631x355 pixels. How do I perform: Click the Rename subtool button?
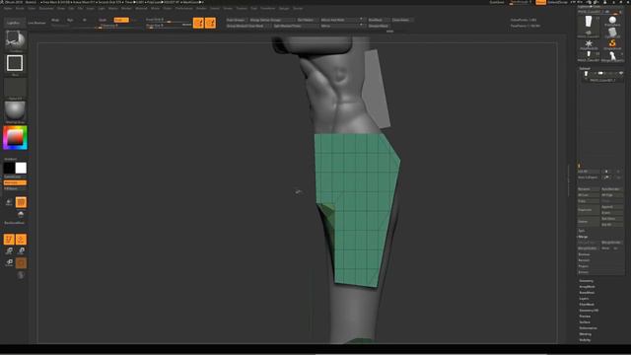point(589,189)
